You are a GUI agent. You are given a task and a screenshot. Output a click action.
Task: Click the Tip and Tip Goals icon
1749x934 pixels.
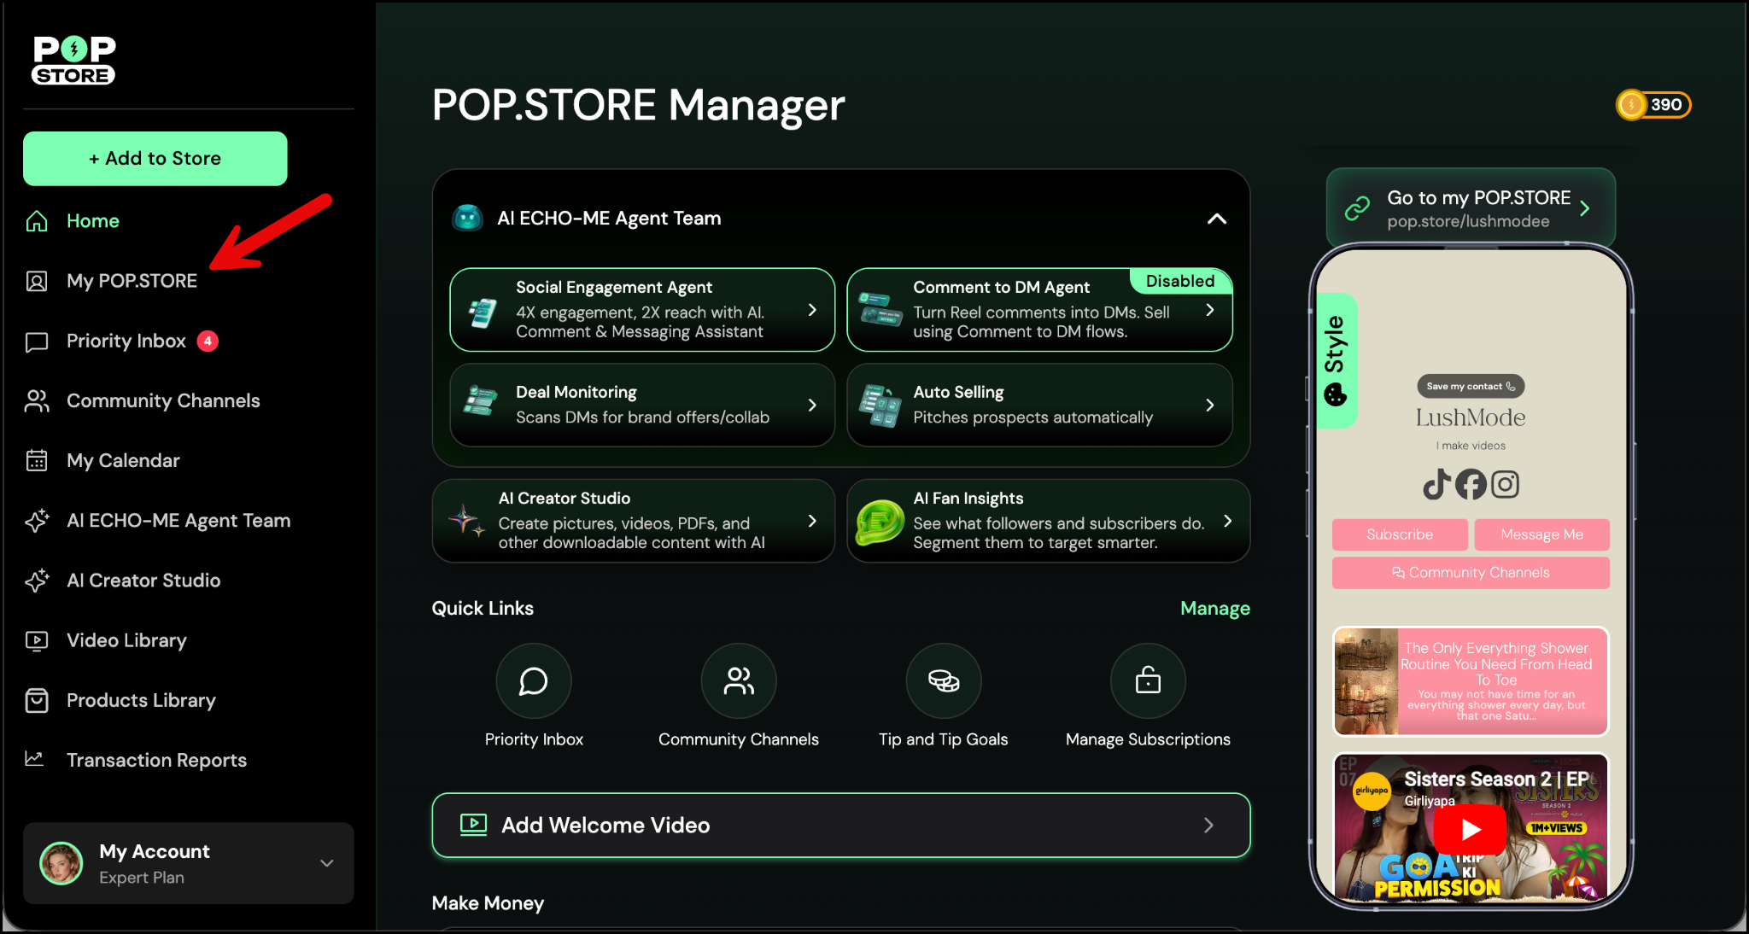pos(943,680)
